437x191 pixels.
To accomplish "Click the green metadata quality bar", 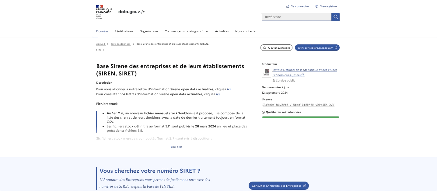I will coord(300,117).
